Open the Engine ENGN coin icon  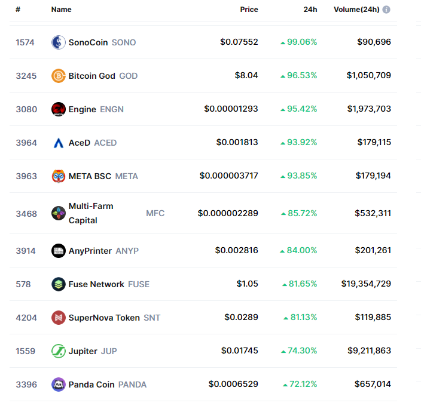(58, 109)
